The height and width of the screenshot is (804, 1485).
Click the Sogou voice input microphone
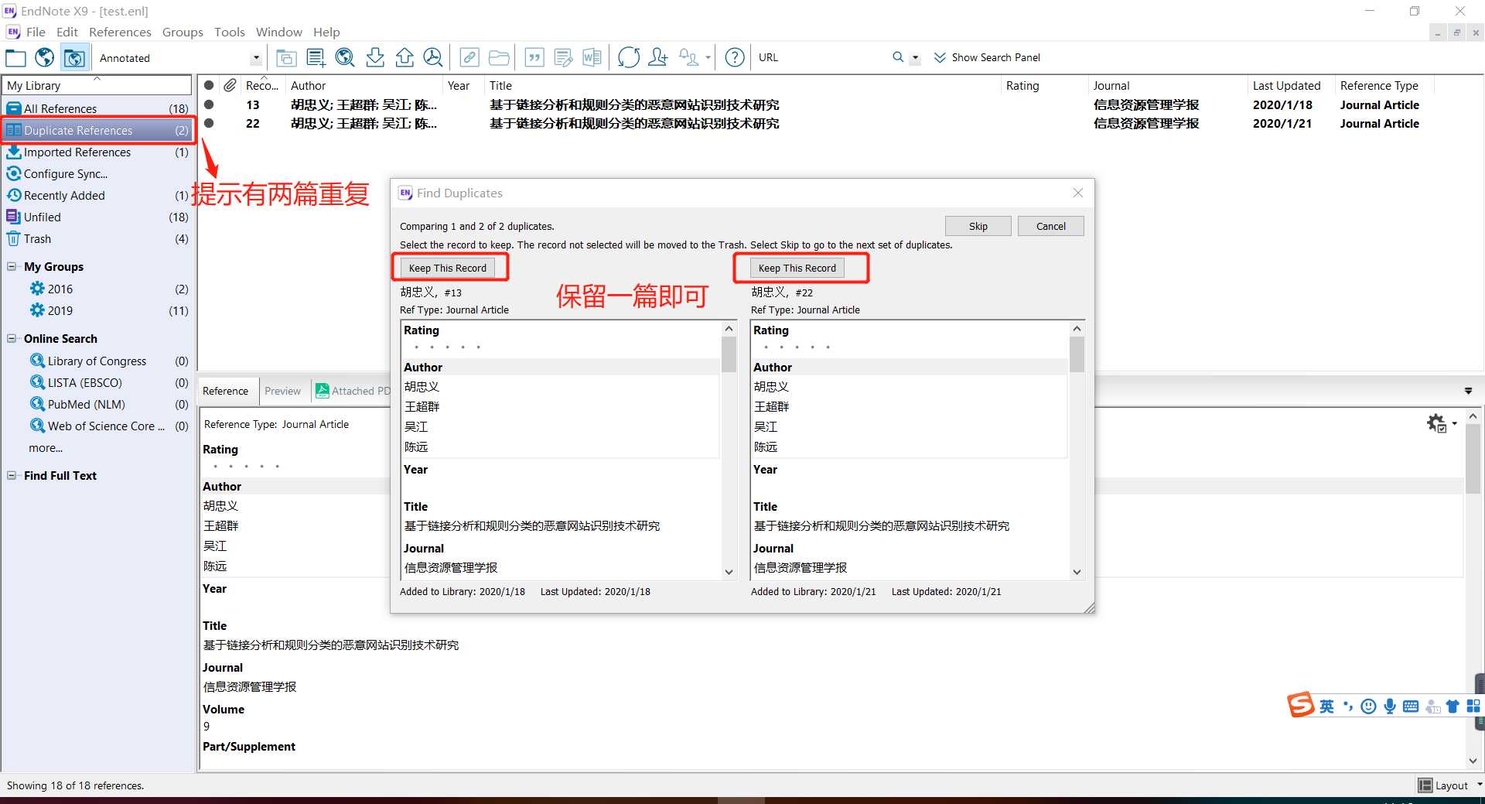(x=1390, y=706)
